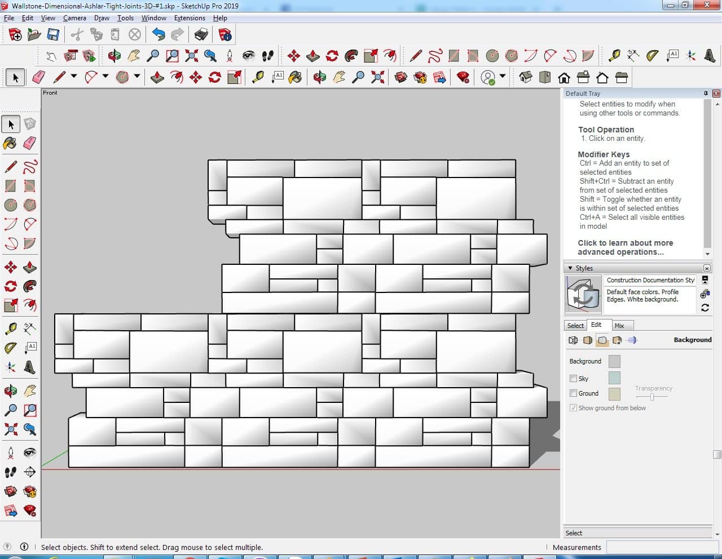
Task: Enable the Sky checkbox
Action: pyautogui.click(x=573, y=378)
